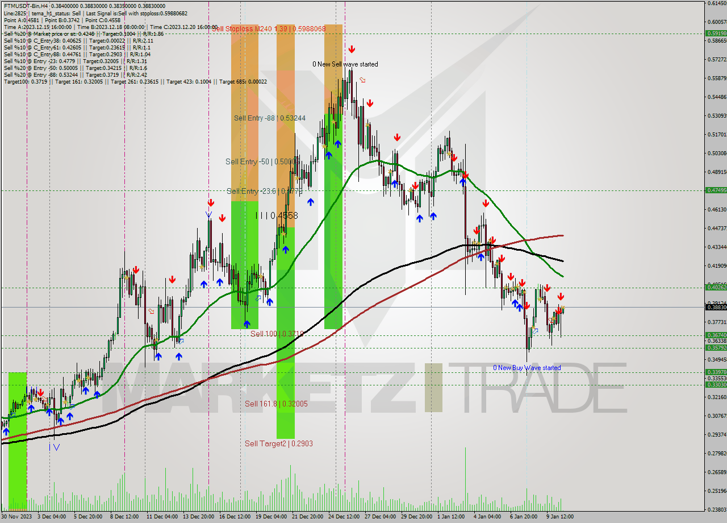727x523 pixels.
Task: Click the 0.25196 price axis label
Action: point(717,491)
